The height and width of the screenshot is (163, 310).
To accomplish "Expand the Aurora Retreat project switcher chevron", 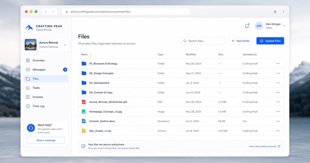I will tap(65, 45).
